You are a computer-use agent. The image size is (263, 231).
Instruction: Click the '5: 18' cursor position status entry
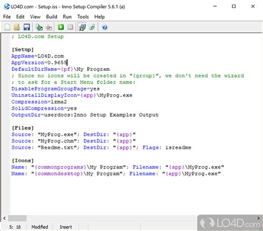[15, 227]
